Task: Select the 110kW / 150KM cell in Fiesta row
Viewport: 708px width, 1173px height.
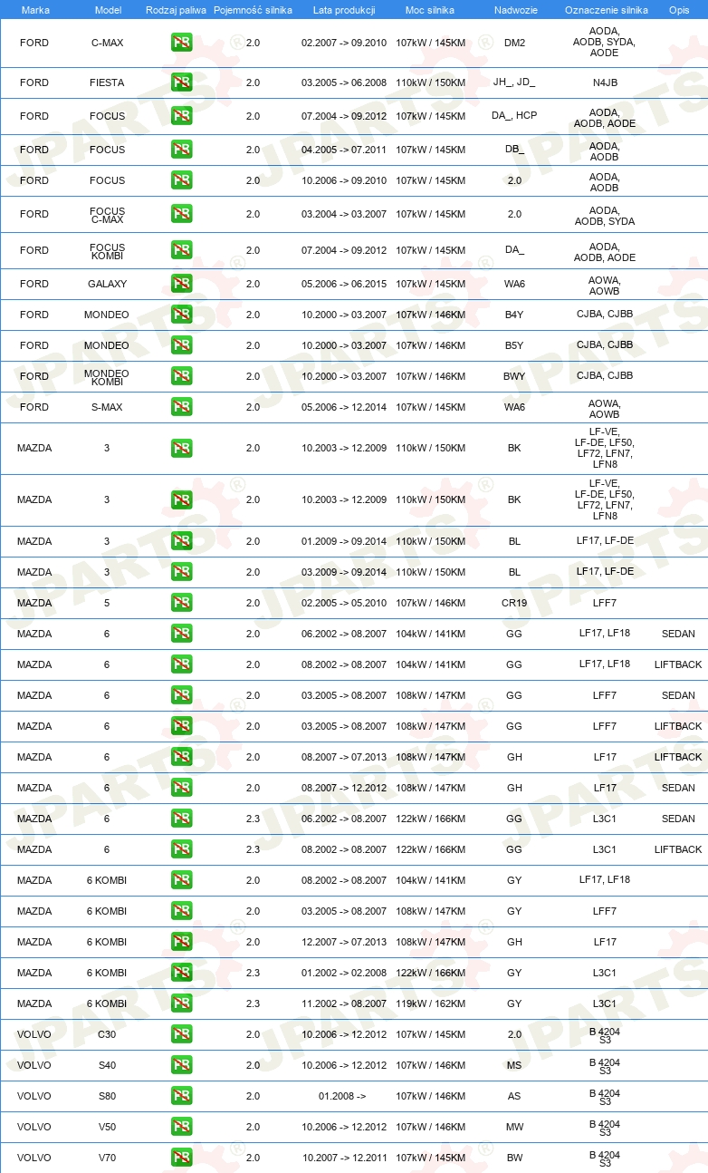Action: [x=431, y=82]
